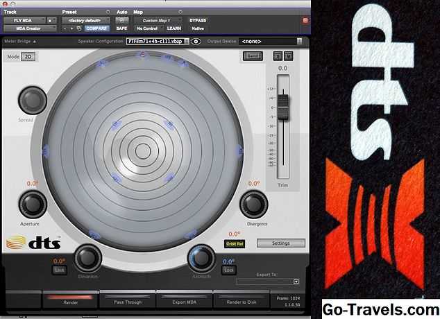This screenshot has height=319, width=440.
Task: Click the Elevation knob
Action: point(87,258)
